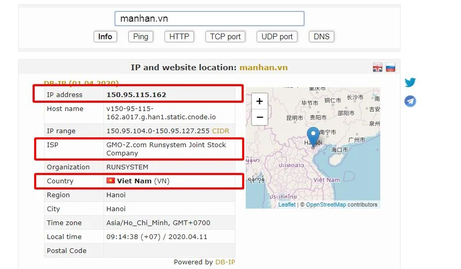Click the host name v150-95-115-162 value

(x=161, y=113)
